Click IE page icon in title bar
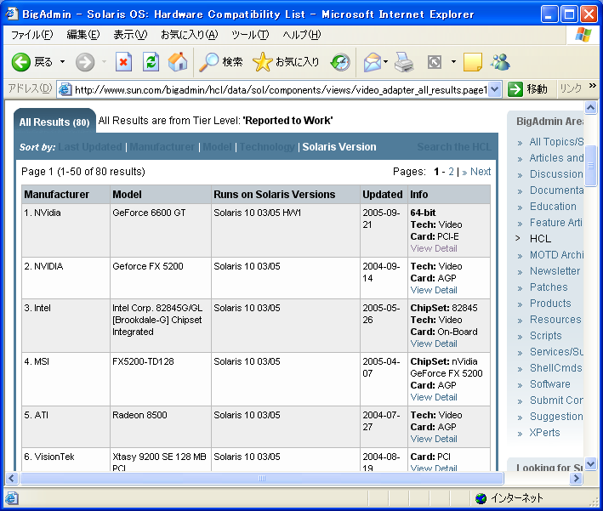The image size is (603, 511). 12,14
